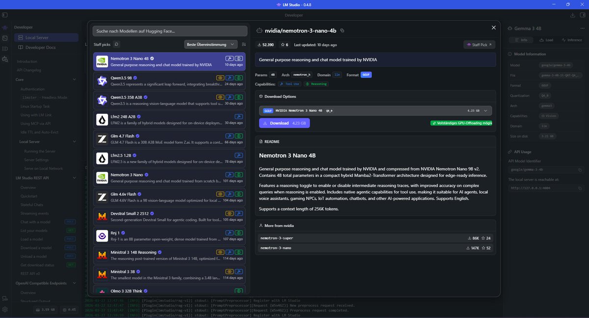
Task: Focus the Hugging Face model search field
Action: (170, 31)
